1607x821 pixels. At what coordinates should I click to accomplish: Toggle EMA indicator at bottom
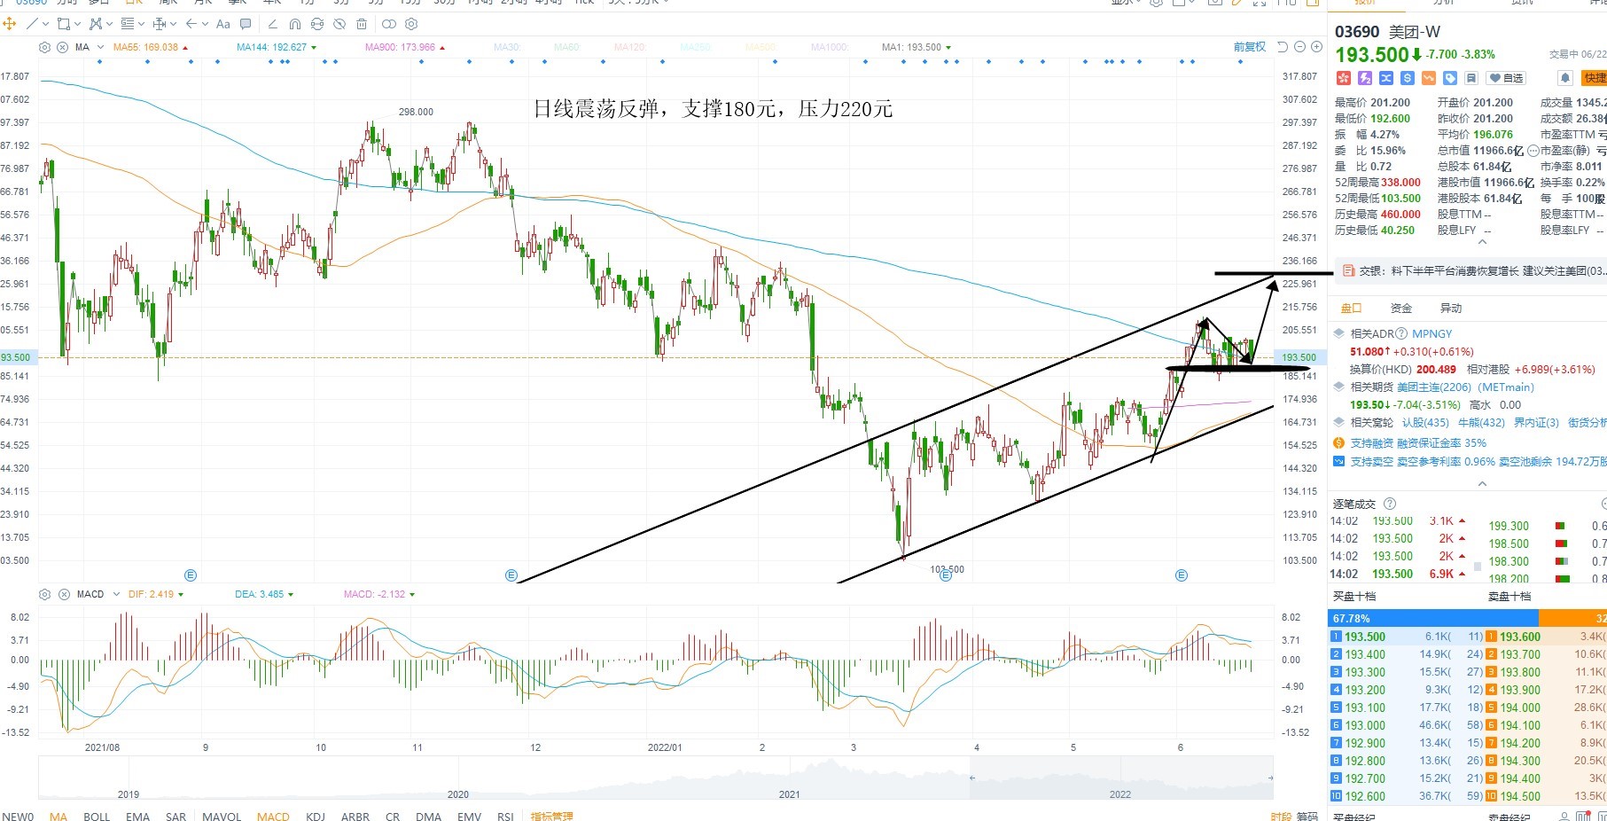(x=137, y=816)
